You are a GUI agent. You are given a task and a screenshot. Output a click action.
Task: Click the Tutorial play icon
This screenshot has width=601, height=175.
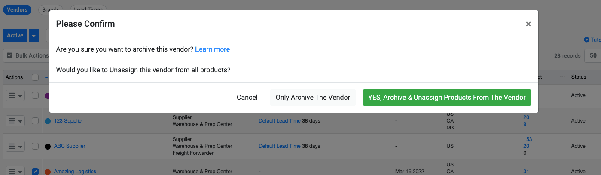(586, 40)
